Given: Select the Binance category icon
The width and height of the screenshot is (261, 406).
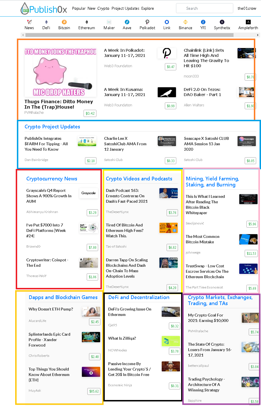Looking at the screenshot, I should click(185, 22).
